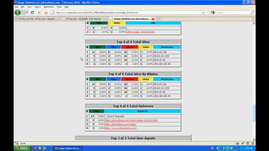The height and width of the screenshot is (151, 269).
Task: Click the "Top 3 of 3 Total User Agents" heading
Action: 133,138
